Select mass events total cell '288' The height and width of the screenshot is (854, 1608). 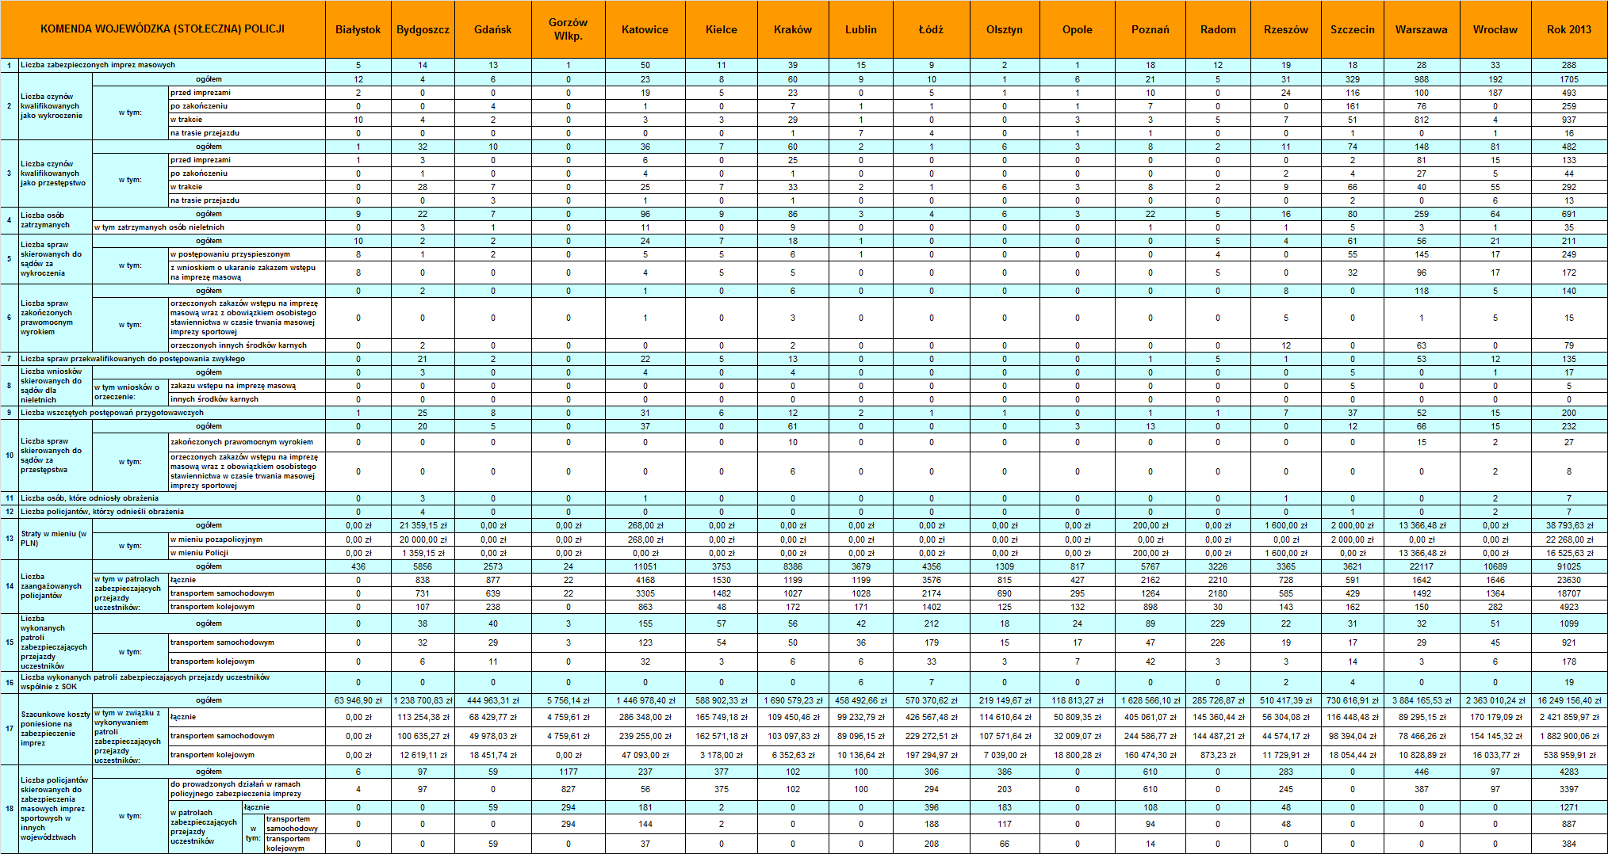click(x=1569, y=65)
